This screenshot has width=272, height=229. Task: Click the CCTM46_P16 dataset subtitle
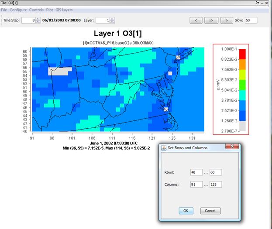click(x=118, y=43)
